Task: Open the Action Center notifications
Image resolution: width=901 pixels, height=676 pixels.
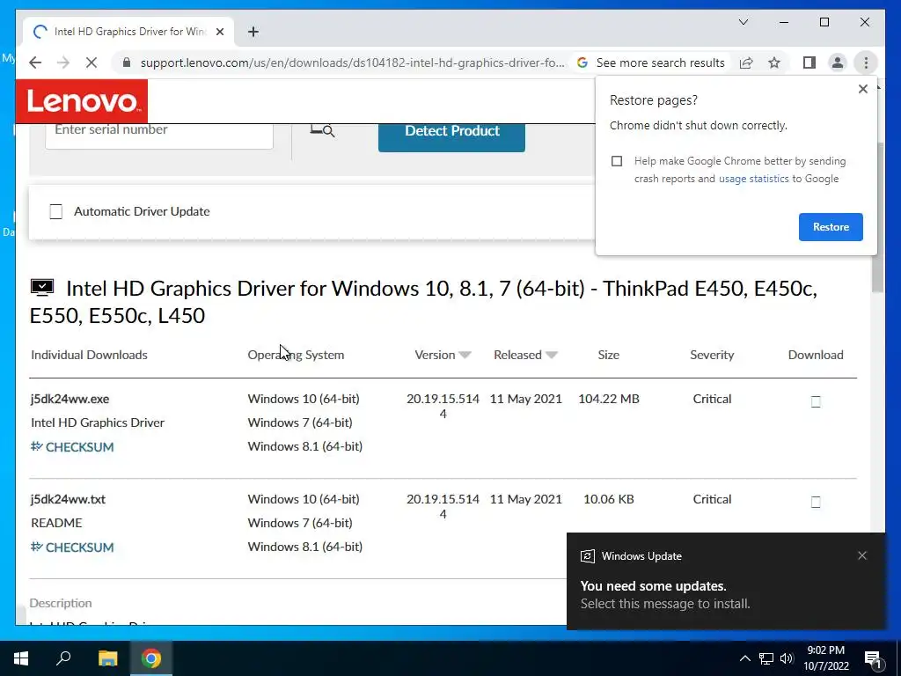Action: 873,658
